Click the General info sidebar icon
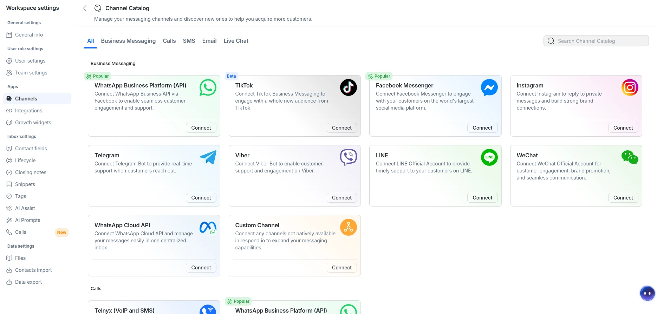This screenshot has height=314, width=657. [9, 35]
